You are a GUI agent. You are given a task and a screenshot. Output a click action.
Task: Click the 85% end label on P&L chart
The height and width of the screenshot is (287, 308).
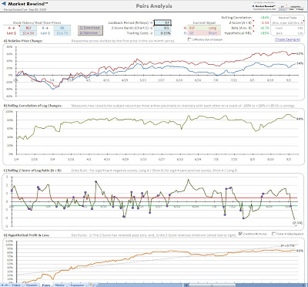pos(300,251)
